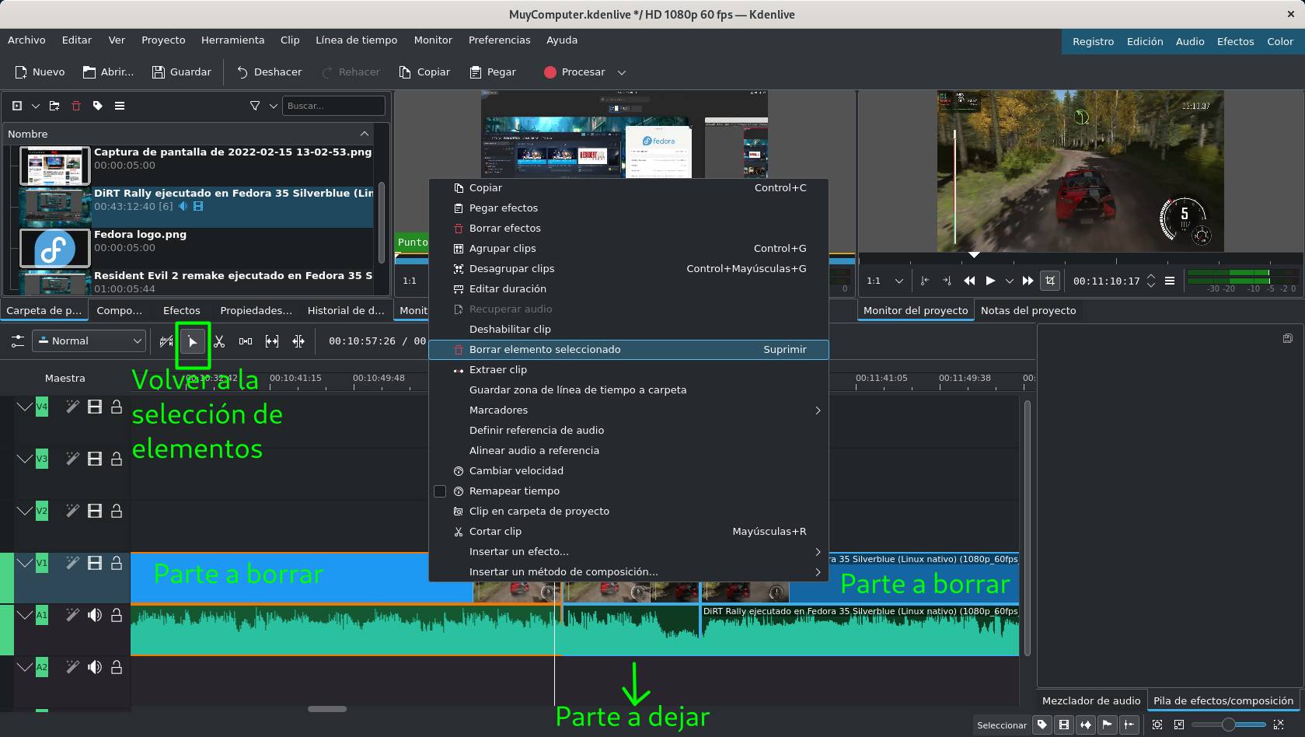The width and height of the screenshot is (1305, 737).
Task: Click the spacer tool icon
Action: (246, 341)
